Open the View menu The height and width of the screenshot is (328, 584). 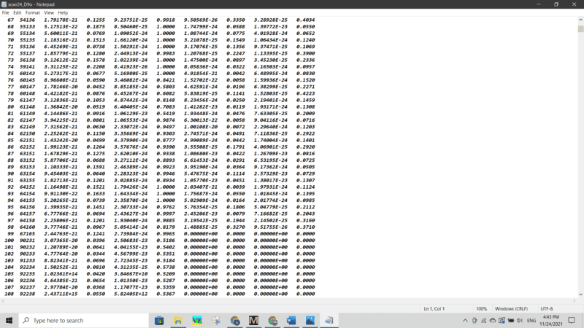tap(49, 12)
